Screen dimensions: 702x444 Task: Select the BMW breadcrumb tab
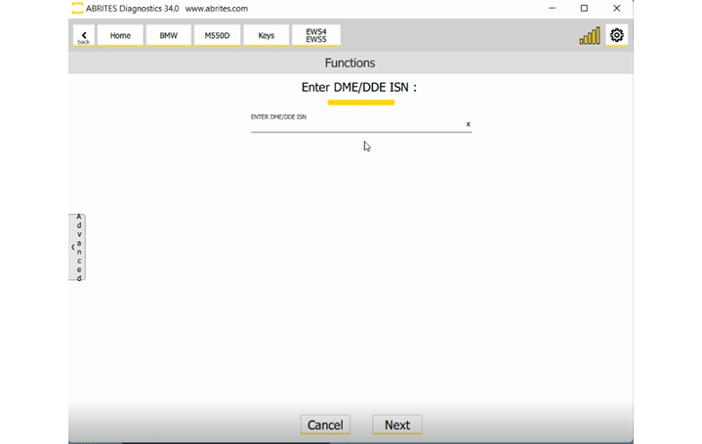pos(168,36)
